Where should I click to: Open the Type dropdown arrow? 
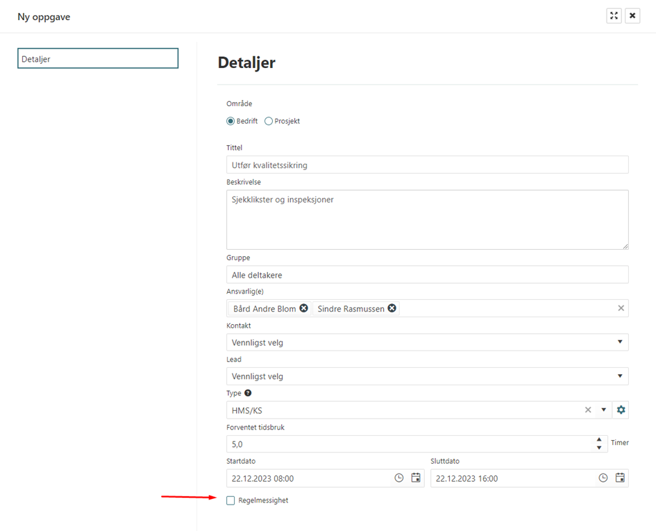click(x=603, y=410)
